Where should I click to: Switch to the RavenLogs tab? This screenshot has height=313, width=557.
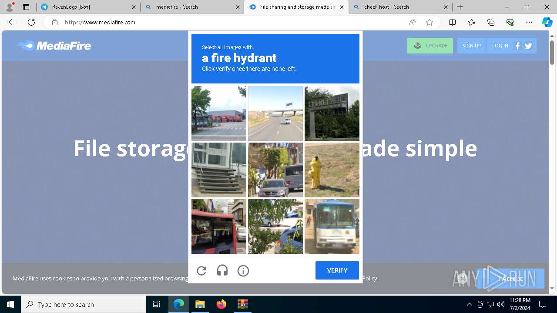pyautogui.click(x=88, y=7)
